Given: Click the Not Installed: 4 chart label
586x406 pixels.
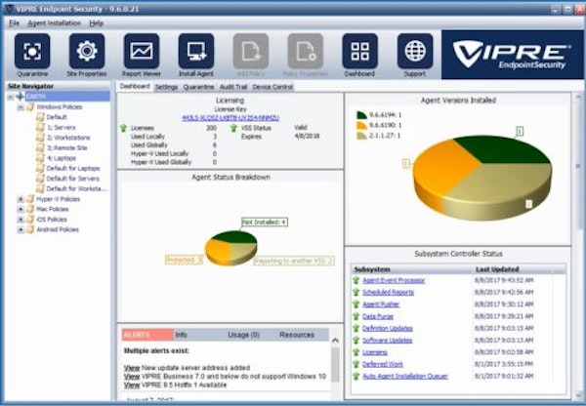Looking at the screenshot, I should click(265, 223).
